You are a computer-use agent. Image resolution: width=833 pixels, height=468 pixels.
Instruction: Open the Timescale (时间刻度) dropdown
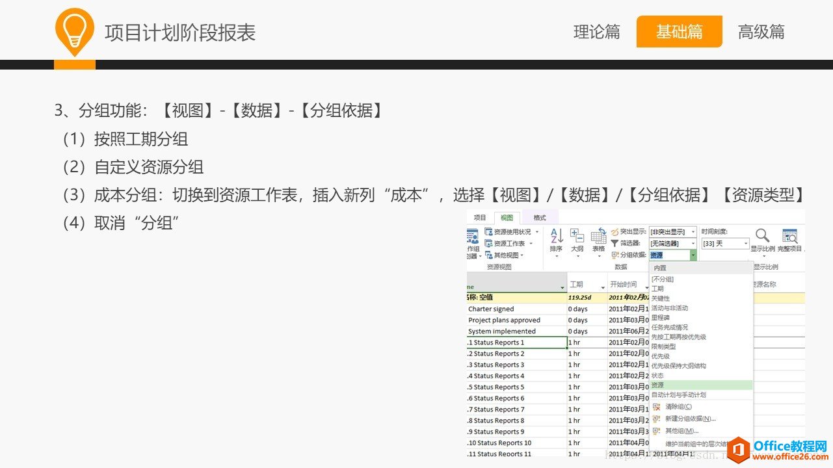745,243
